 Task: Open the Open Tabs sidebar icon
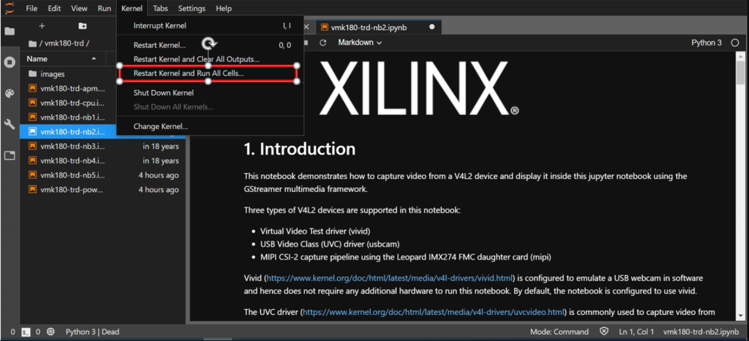[9, 156]
